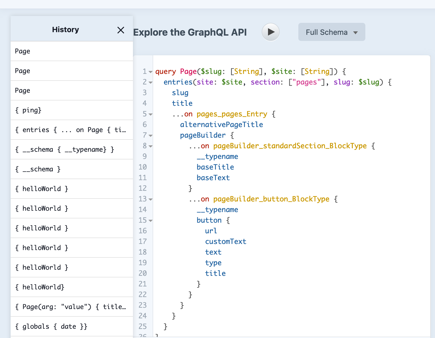Place cursor on alternativePageTitle field

pyautogui.click(x=221, y=125)
